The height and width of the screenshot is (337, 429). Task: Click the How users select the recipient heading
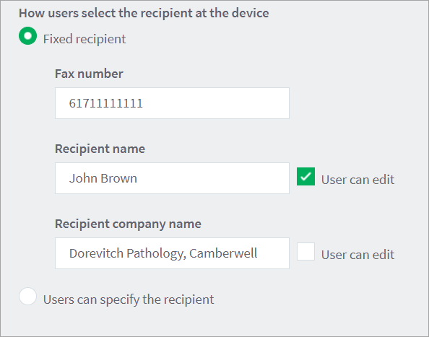coord(144,13)
